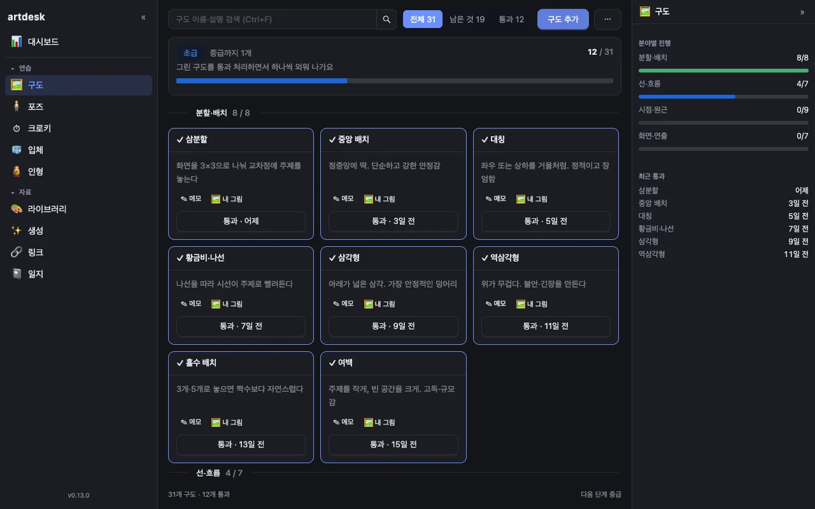The height and width of the screenshot is (509, 815).
Task: Filter by 통과 12
Action: (x=511, y=19)
